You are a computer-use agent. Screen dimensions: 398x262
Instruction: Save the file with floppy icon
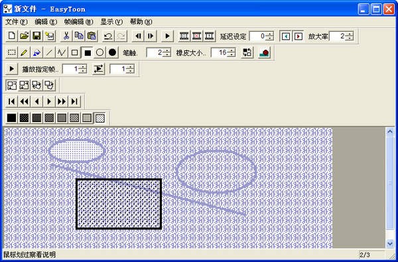(x=36, y=36)
